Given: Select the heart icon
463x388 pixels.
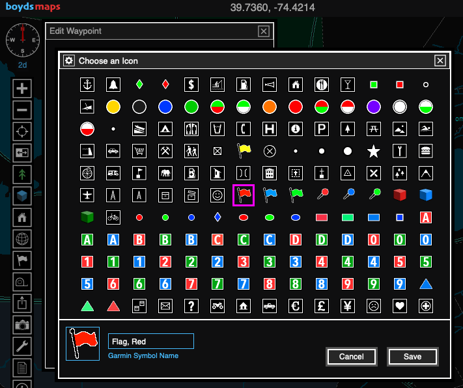Looking at the screenshot, I should [x=399, y=305].
